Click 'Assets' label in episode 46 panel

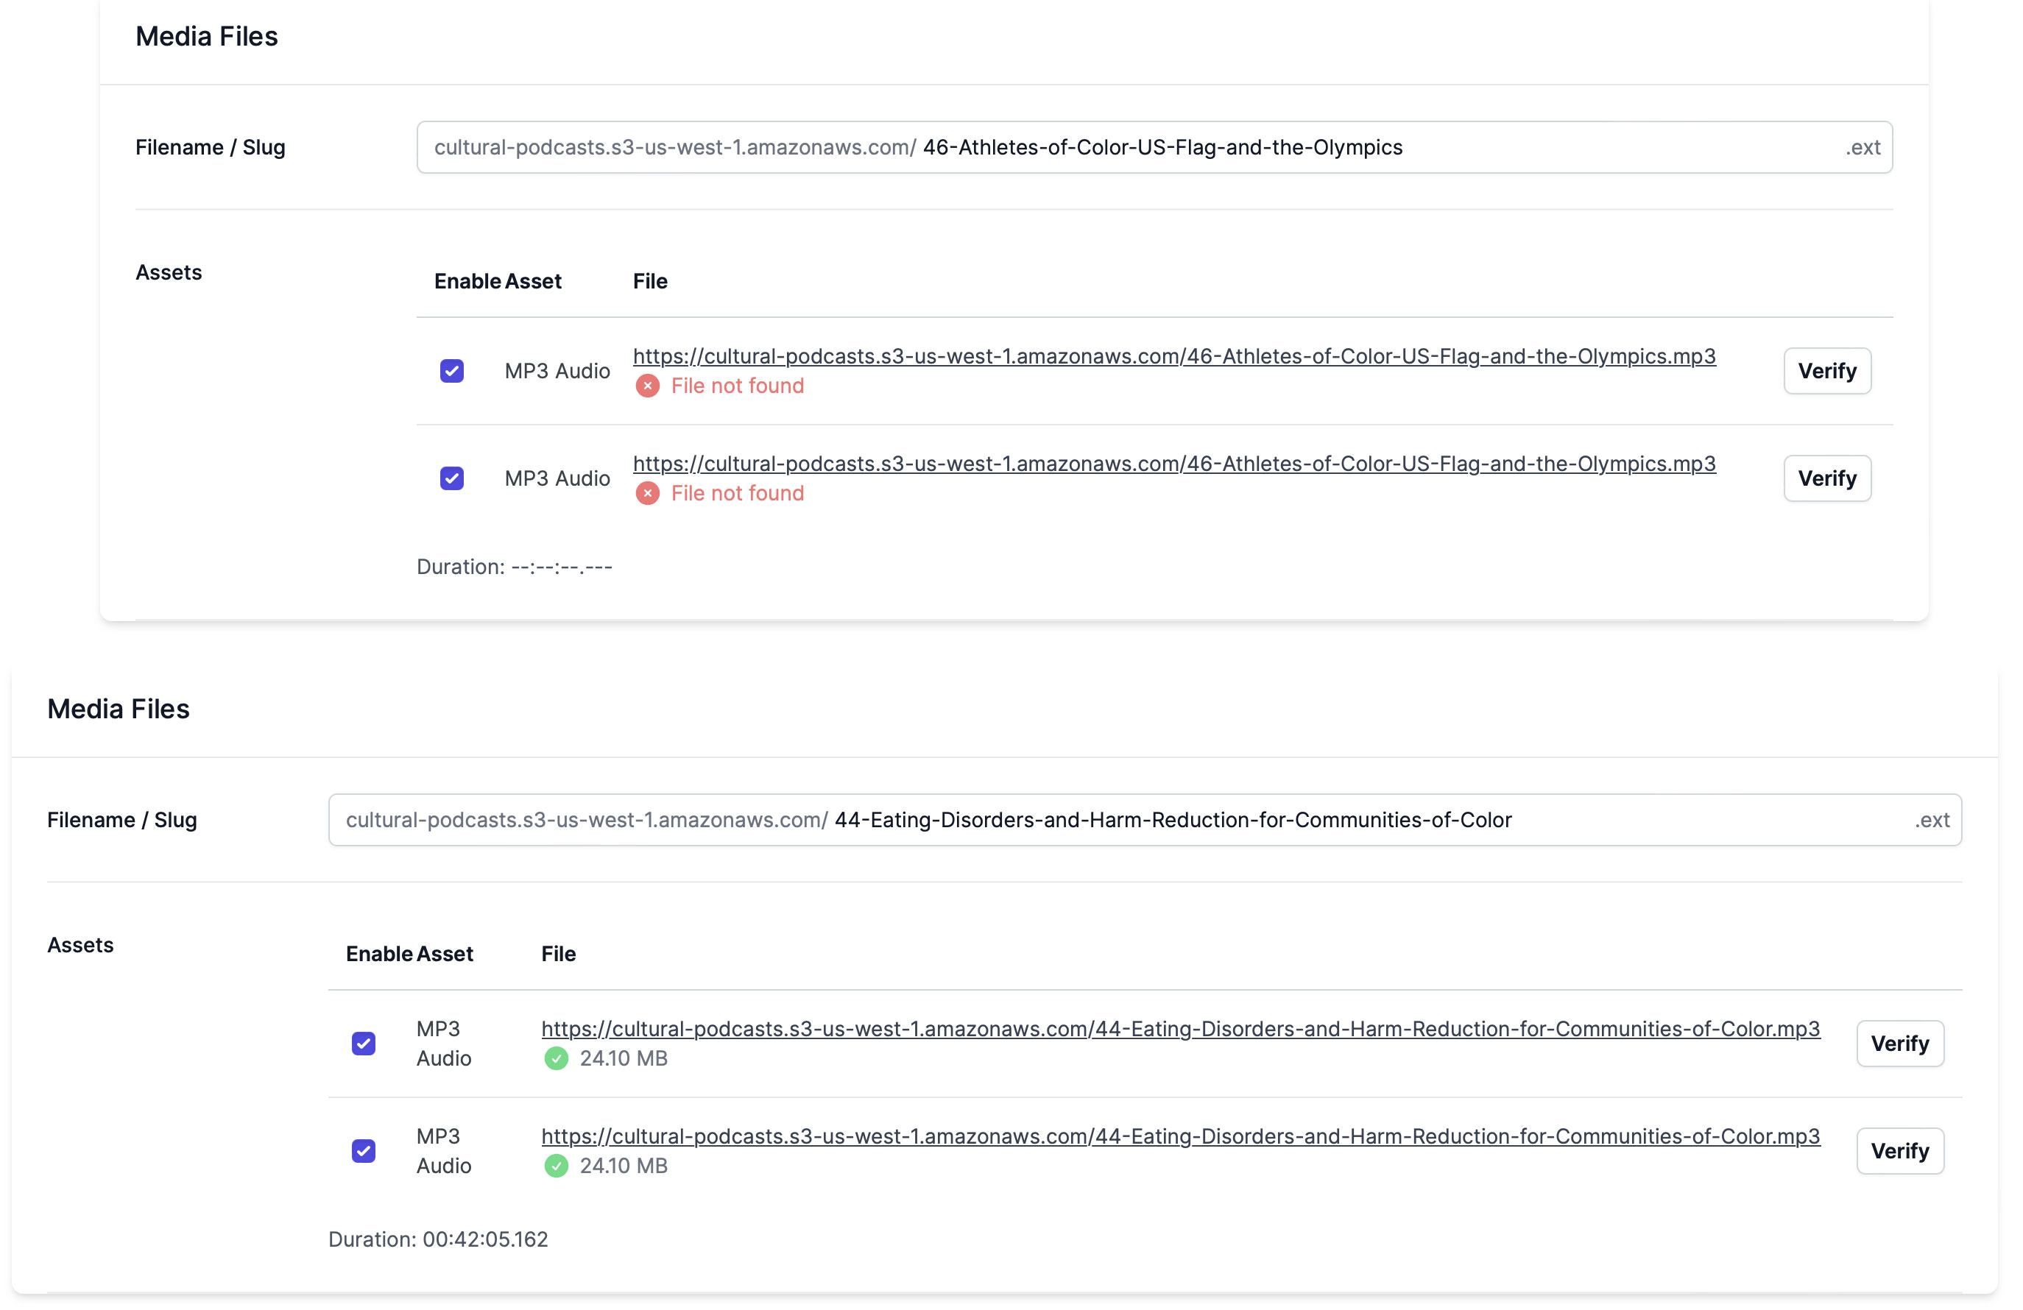pyautogui.click(x=169, y=273)
